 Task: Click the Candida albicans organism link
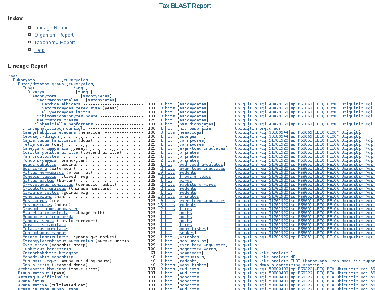tap(61, 104)
